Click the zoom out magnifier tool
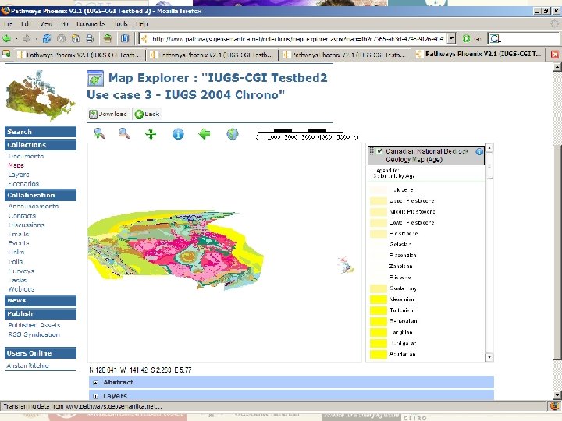The height and width of the screenshot is (421, 562). (x=124, y=133)
